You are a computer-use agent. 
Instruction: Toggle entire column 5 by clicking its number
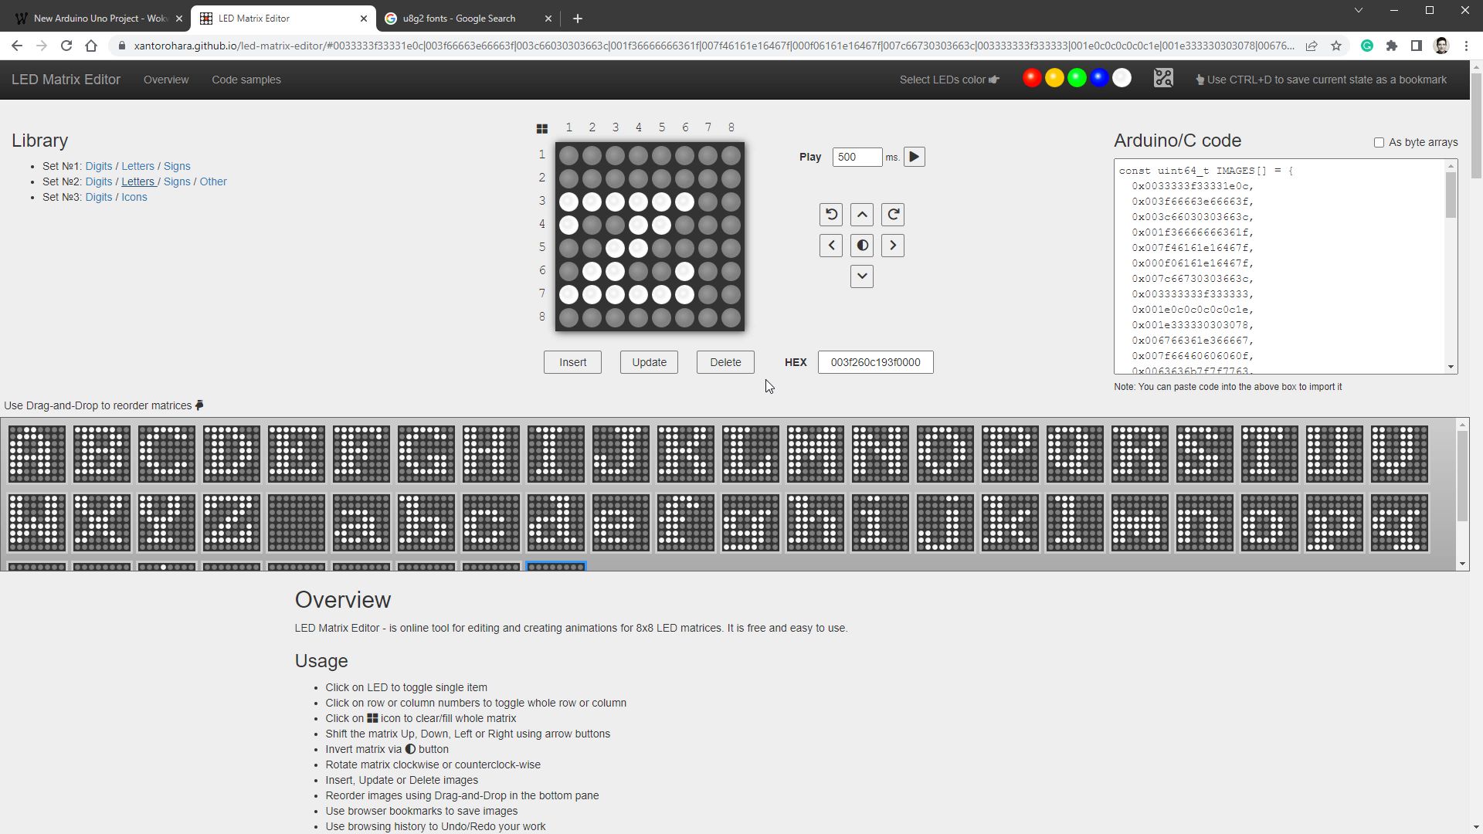661,127
